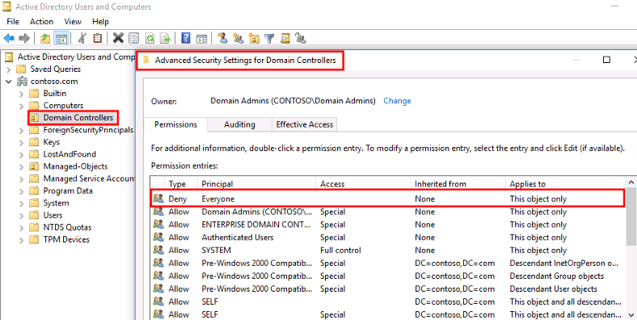Open Properties via the toolbar icon

click(133, 39)
